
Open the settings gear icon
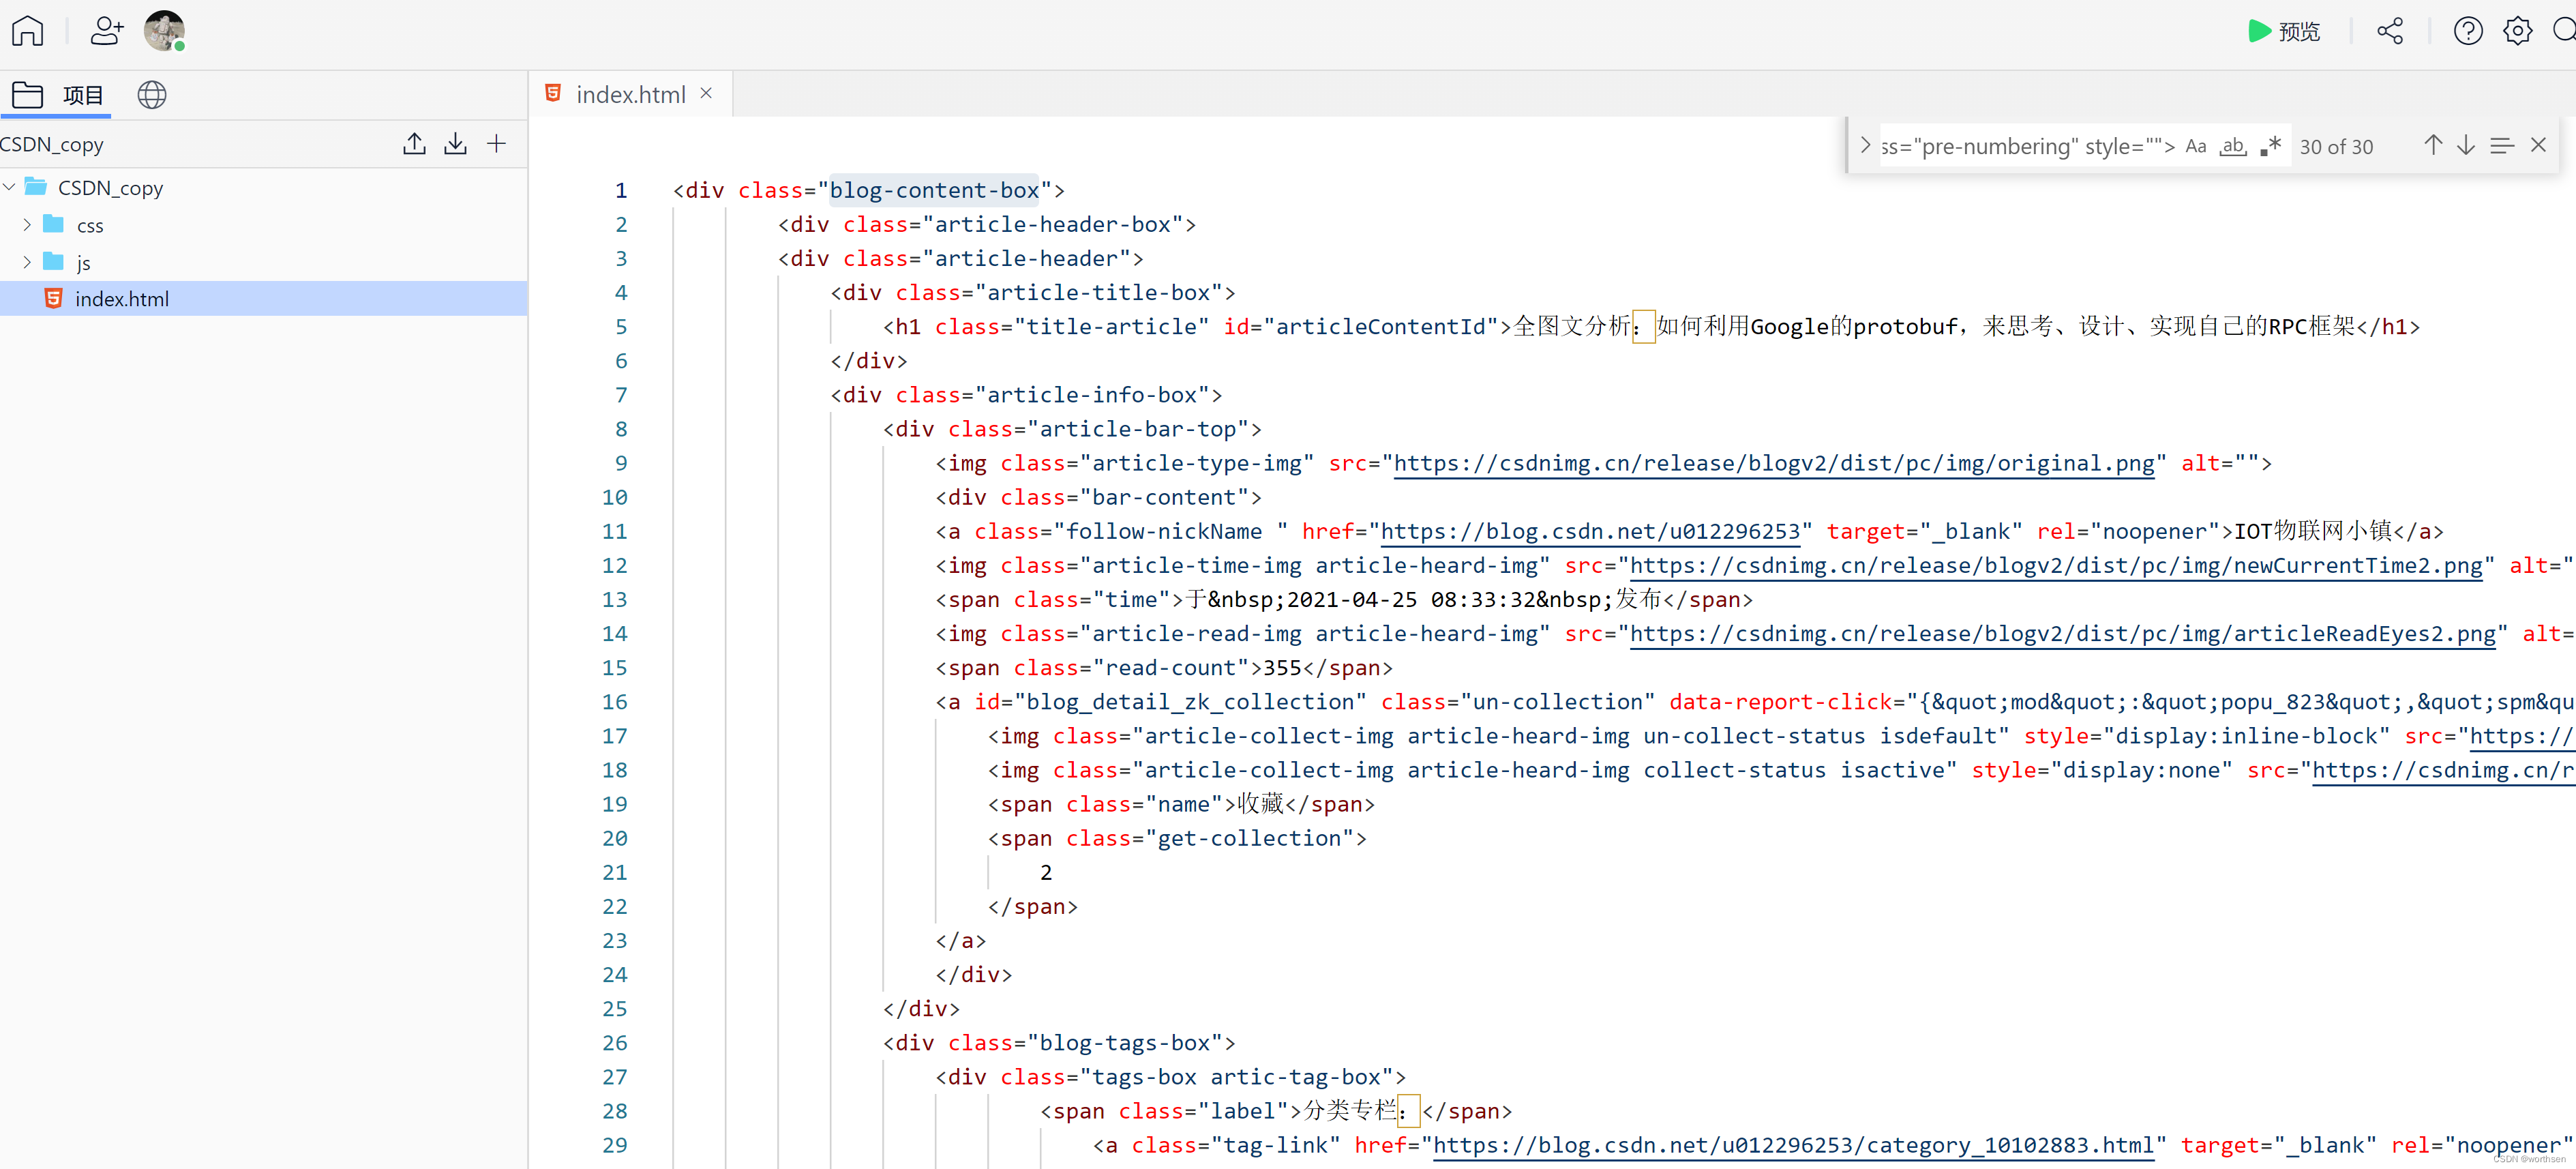pyautogui.click(x=2517, y=31)
